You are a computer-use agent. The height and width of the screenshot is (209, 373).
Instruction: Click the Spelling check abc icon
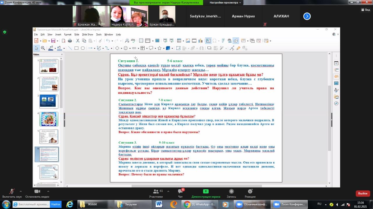(133, 41)
